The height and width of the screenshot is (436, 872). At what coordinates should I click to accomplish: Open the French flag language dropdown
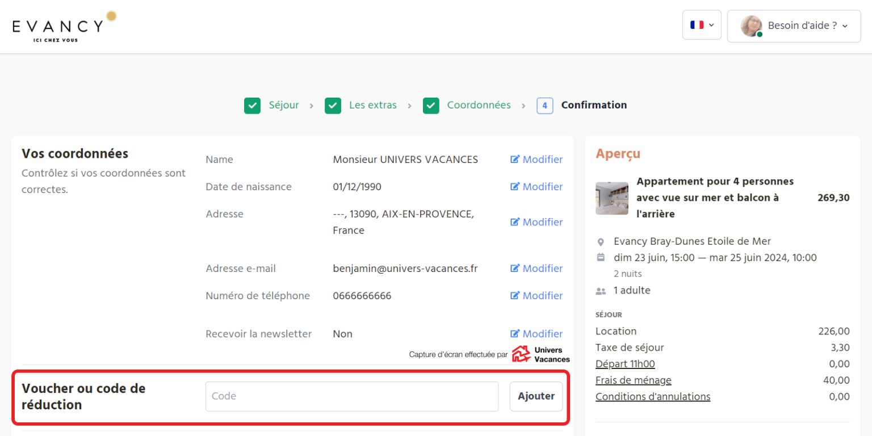(x=702, y=25)
